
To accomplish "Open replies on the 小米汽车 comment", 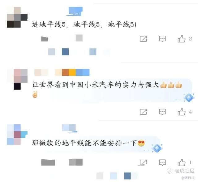I will (162, 112).
